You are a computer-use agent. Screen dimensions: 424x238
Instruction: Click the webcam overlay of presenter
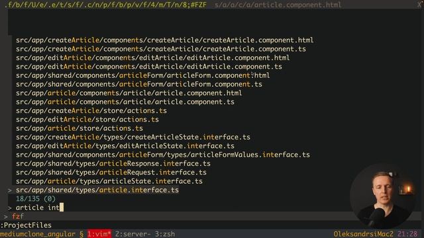(383, 196)
